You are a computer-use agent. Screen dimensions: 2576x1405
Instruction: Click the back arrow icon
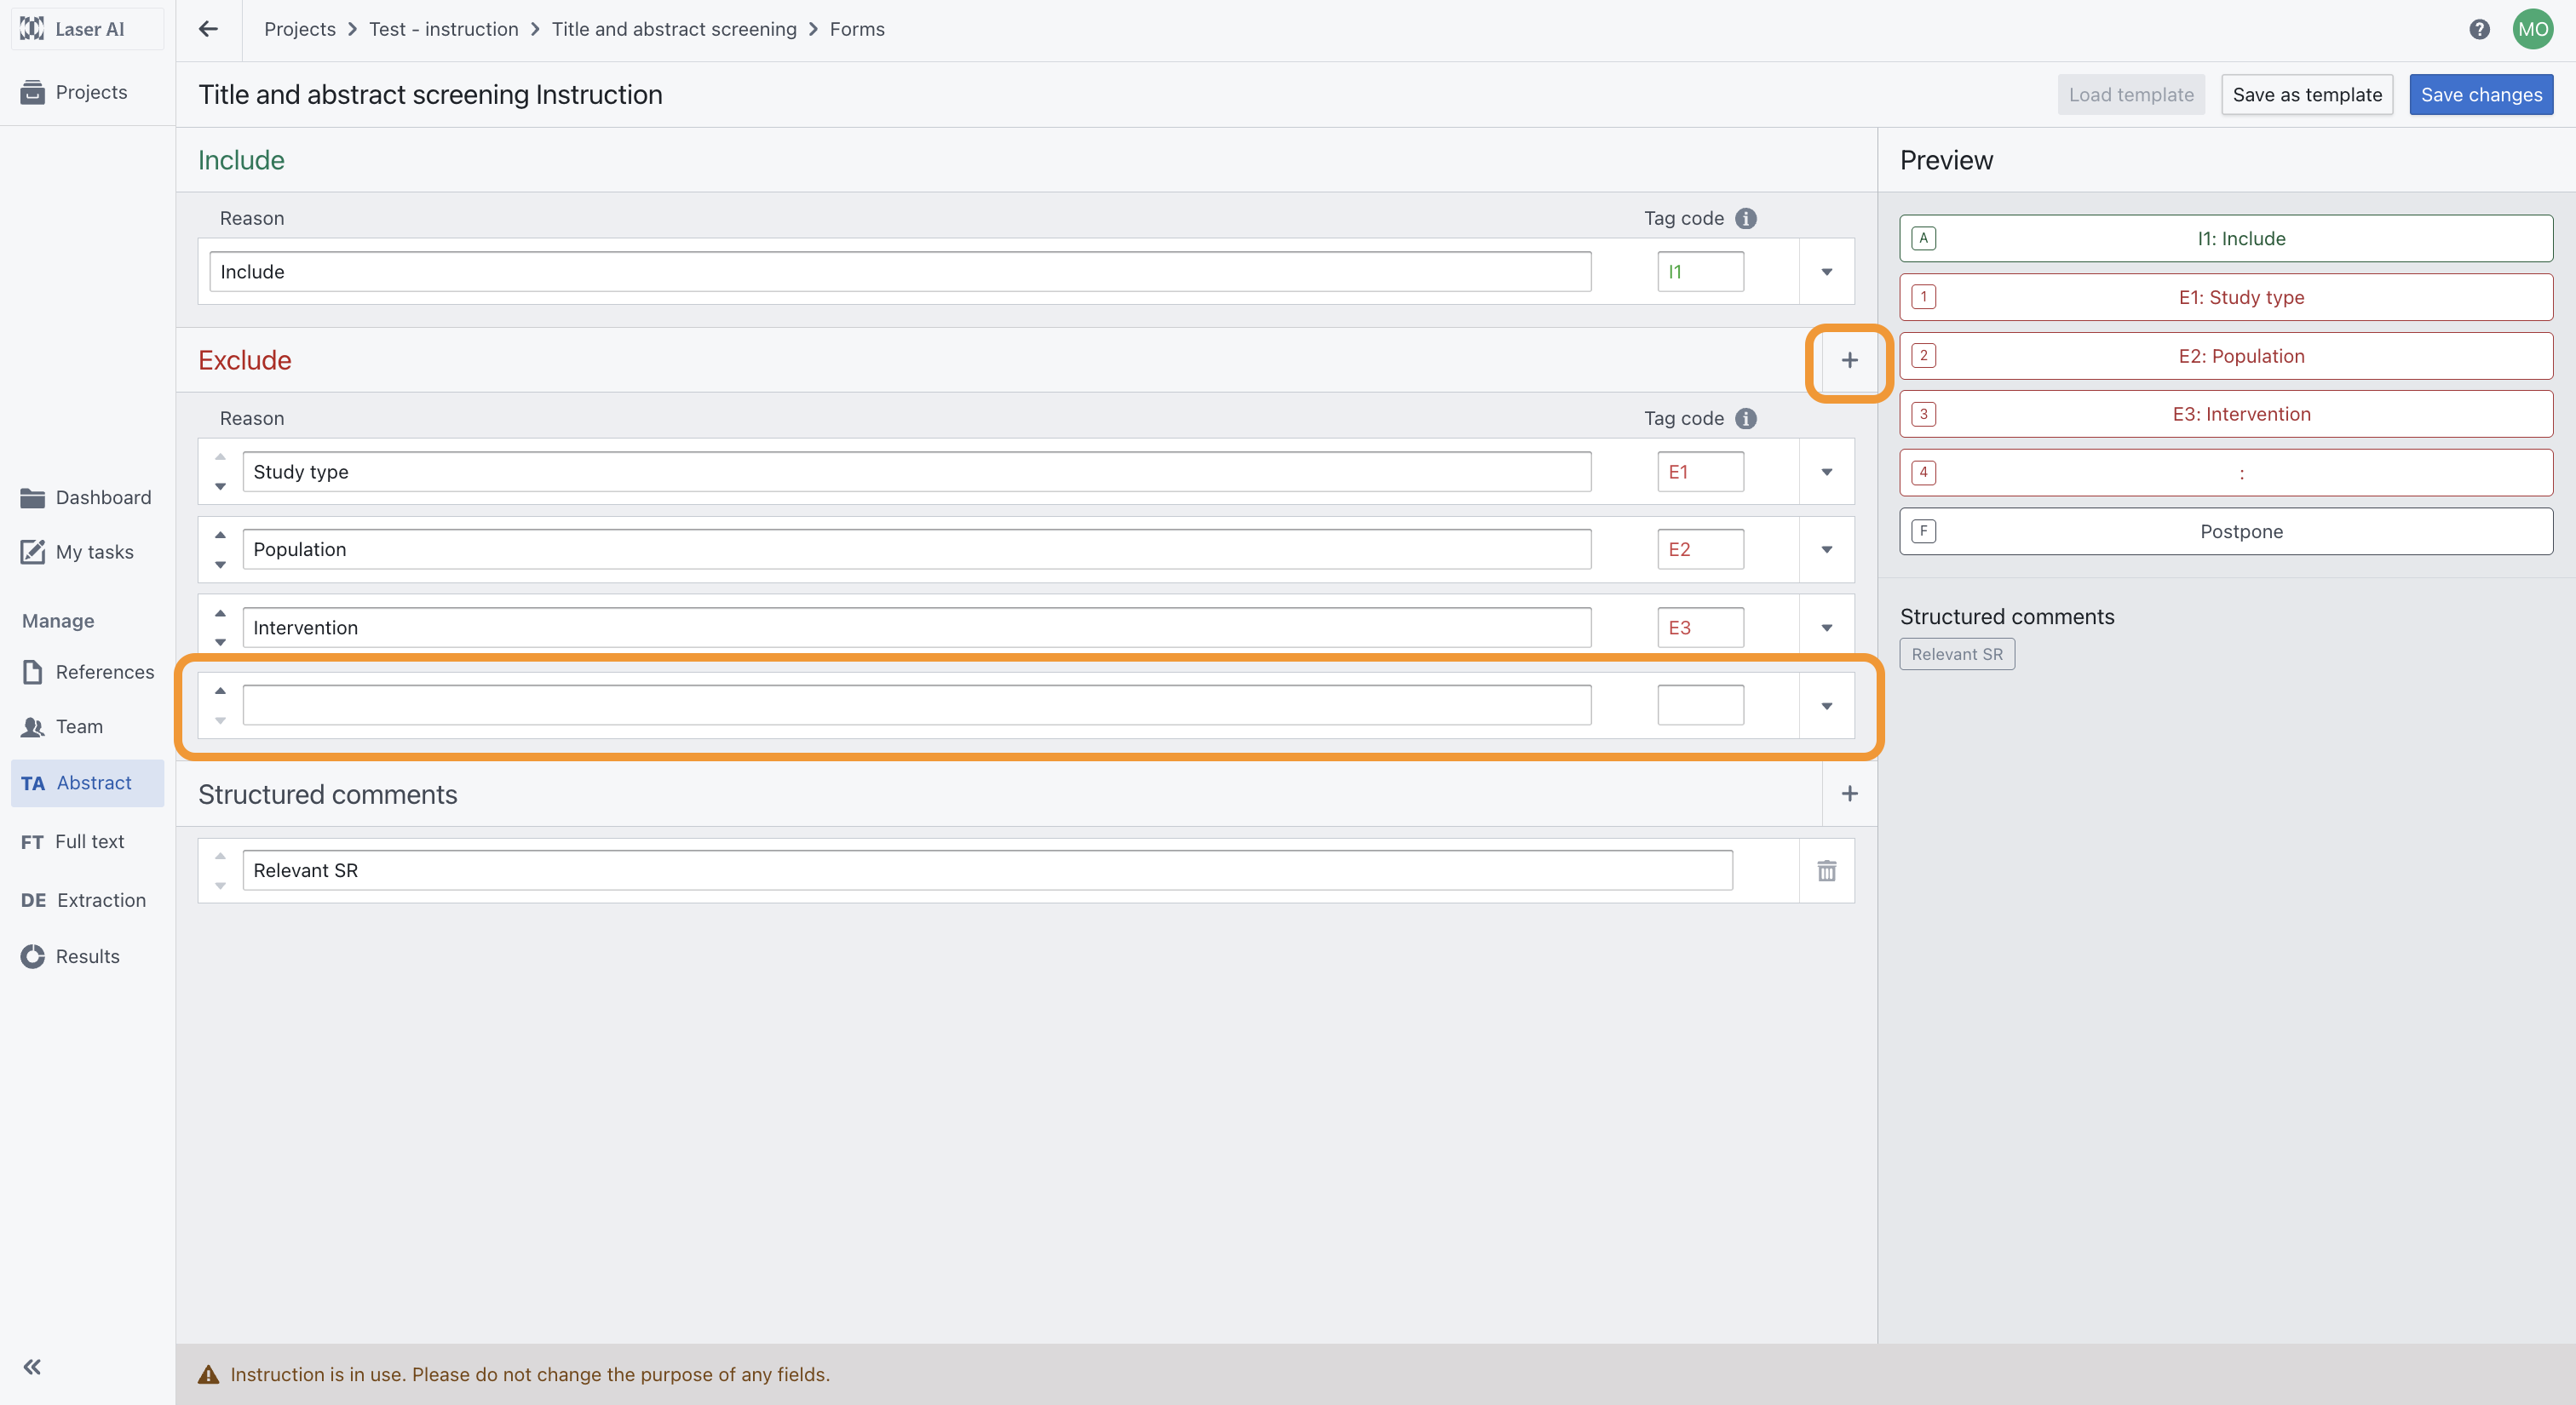[x=208, y=29]
